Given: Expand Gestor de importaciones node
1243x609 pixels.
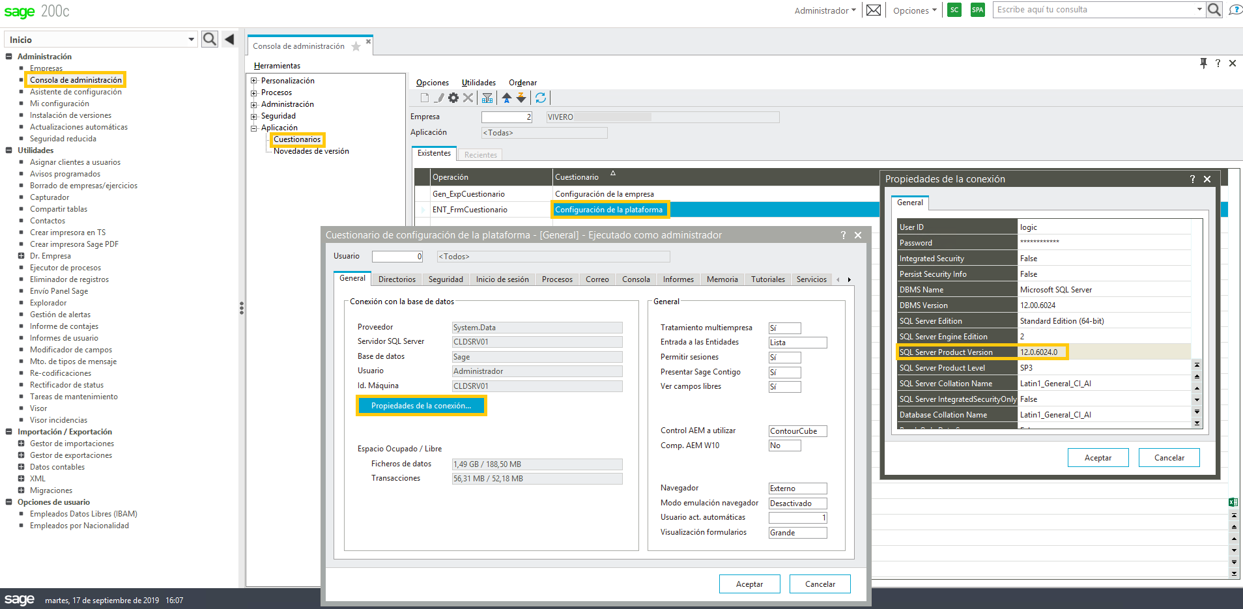Looking at the screenshot, I should [x=21, y=444].
